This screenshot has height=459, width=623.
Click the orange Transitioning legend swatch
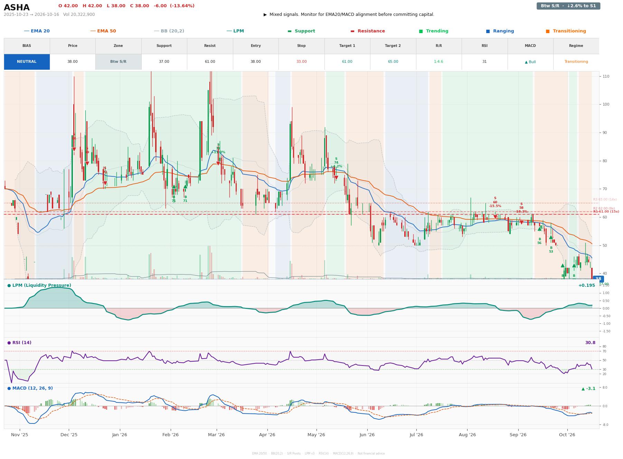[548, 31]
